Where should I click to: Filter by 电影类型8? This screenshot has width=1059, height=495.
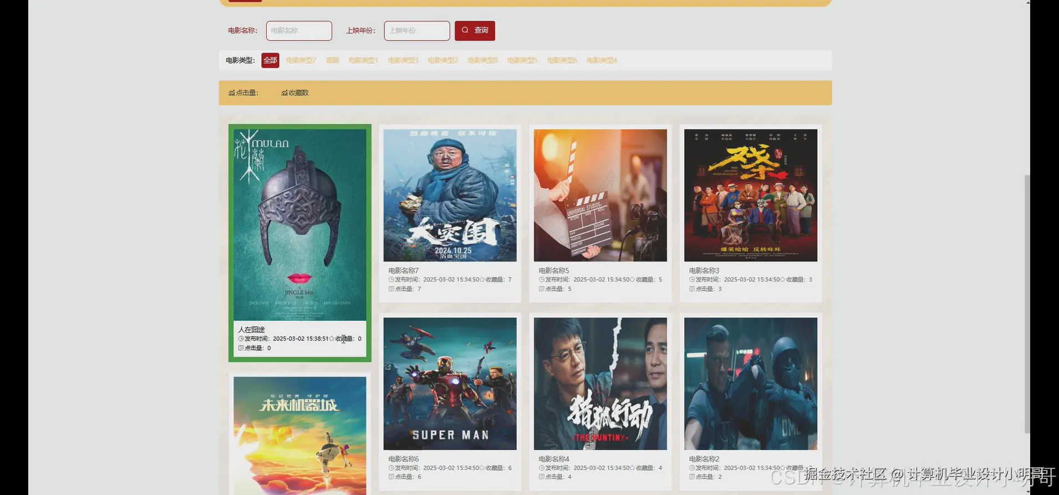(x=482, y=60)
